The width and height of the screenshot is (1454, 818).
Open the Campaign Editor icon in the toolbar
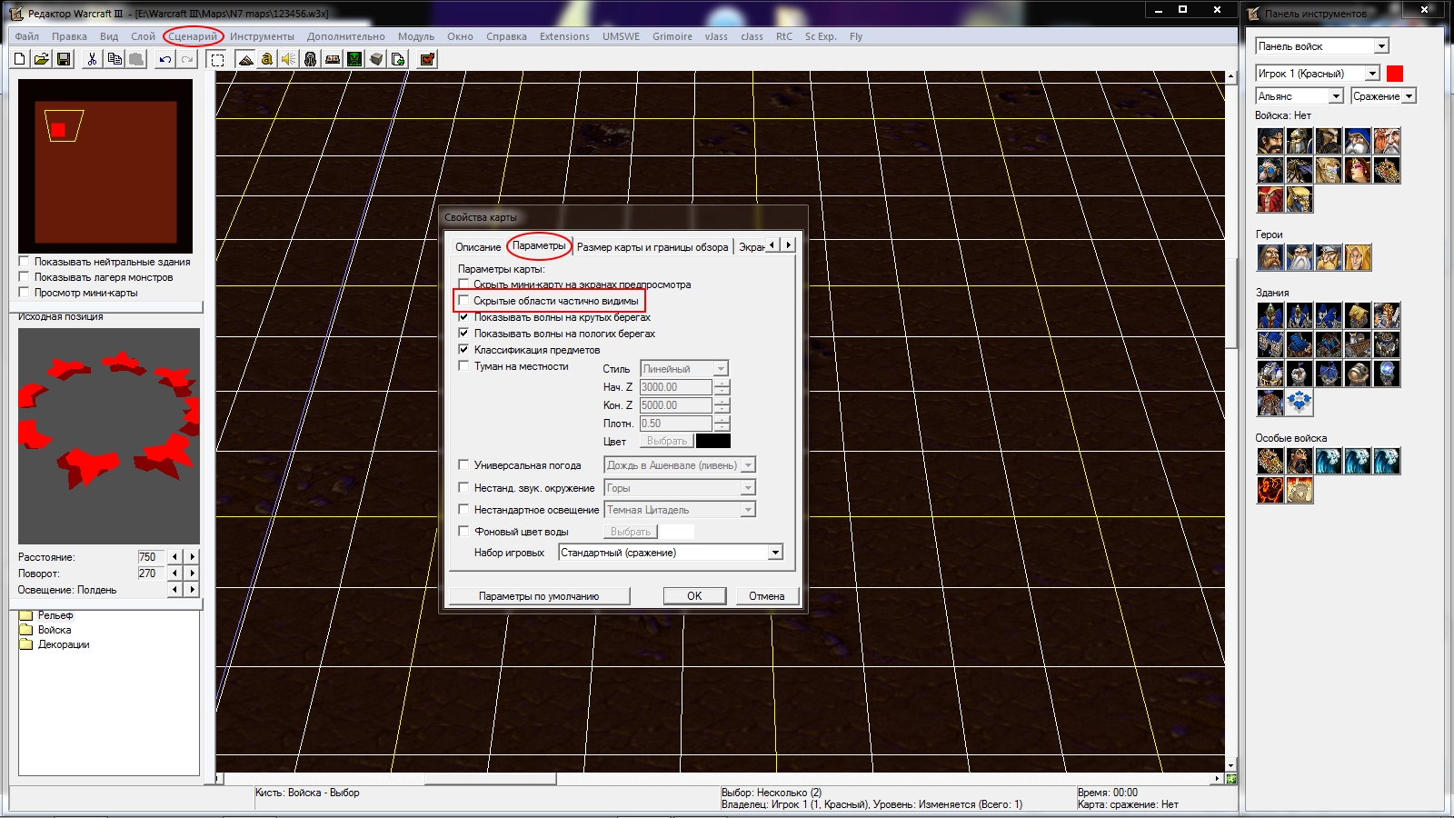tap(333, 59)
